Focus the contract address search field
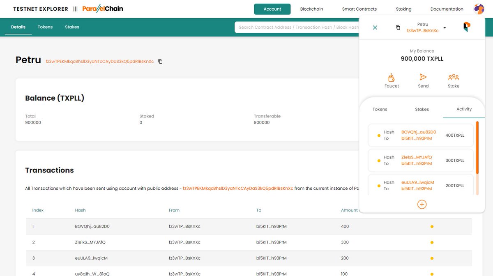This screenshot has height=276, width=493. pos(297,27)
